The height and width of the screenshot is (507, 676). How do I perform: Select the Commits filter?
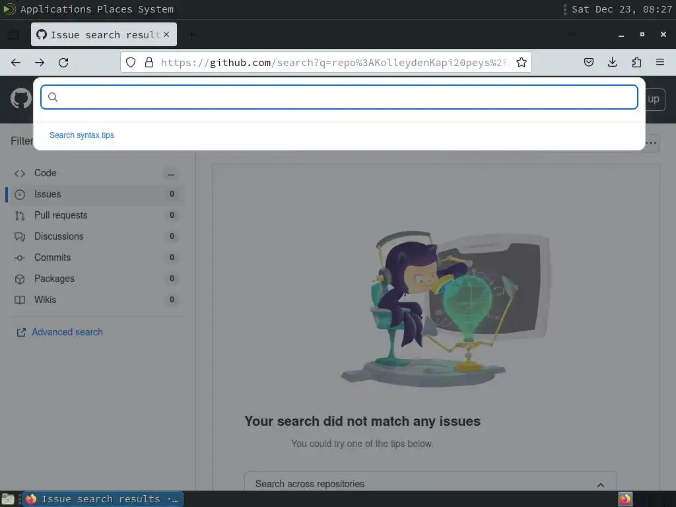95,258
